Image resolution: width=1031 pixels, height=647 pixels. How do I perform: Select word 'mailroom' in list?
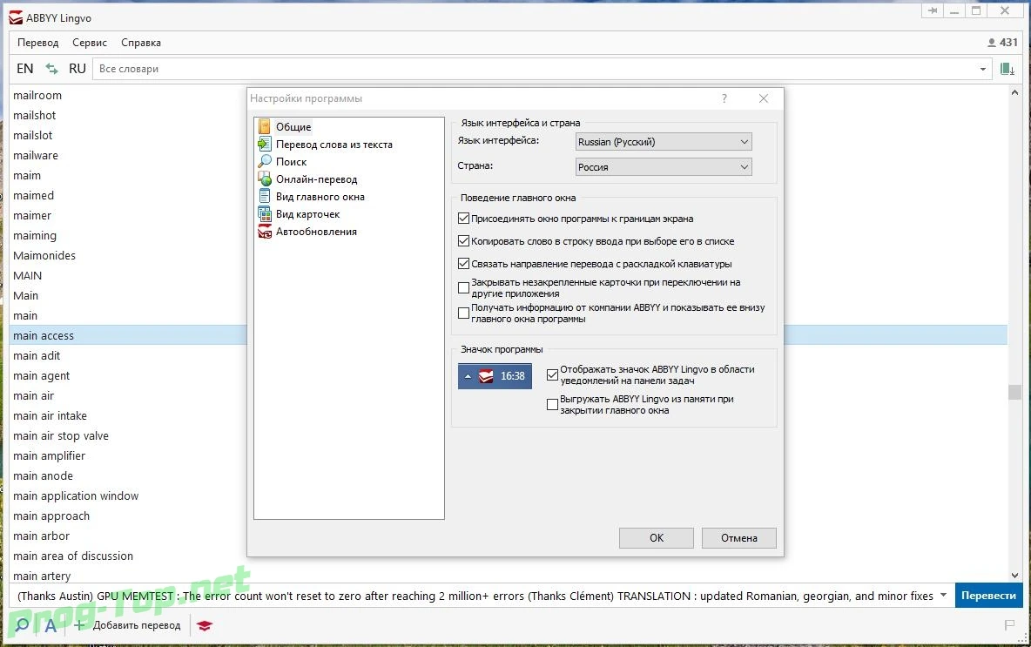click(37, 95)
